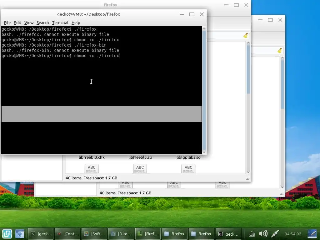
Task: Click the rear file manager status bar text
Action: pyautogui.click(x=126, y=193)
